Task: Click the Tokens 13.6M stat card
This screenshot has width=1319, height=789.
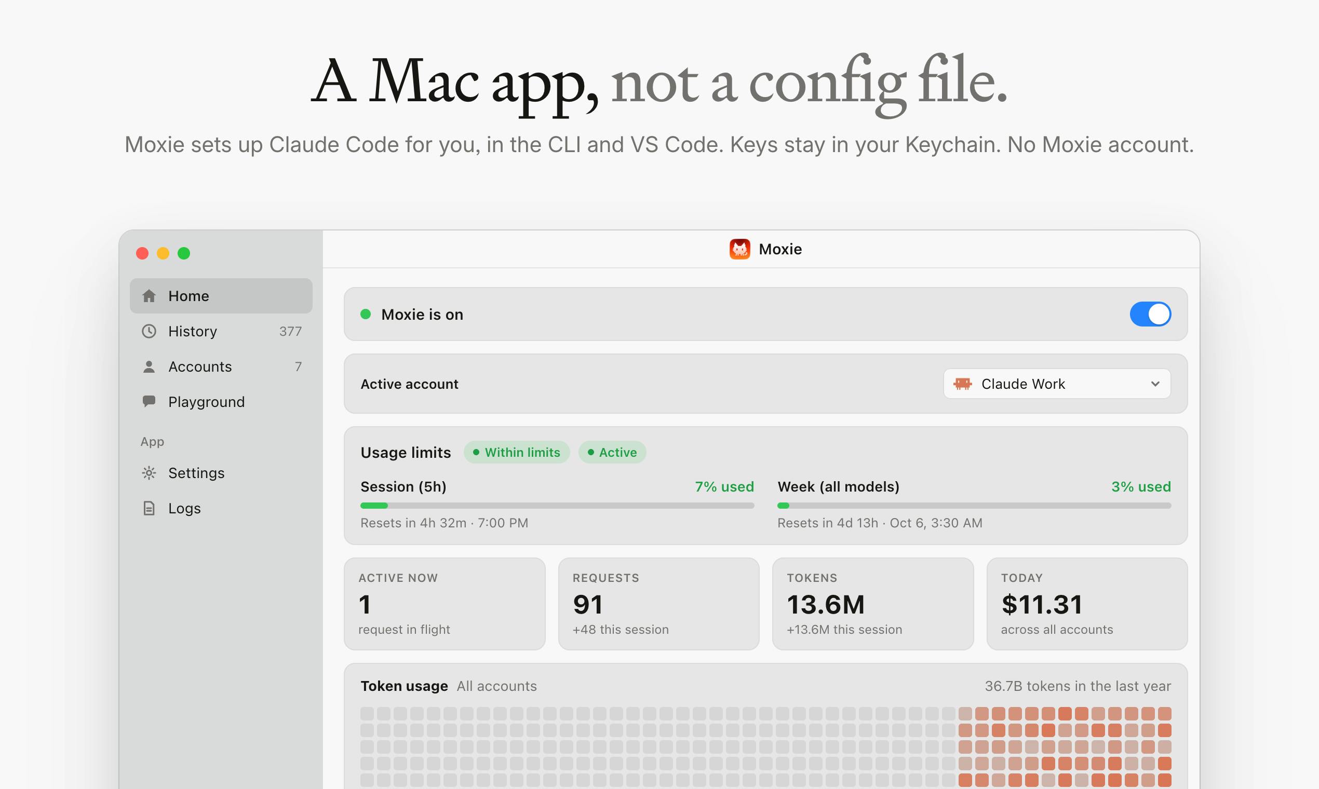Action: (x=873, y=604)
